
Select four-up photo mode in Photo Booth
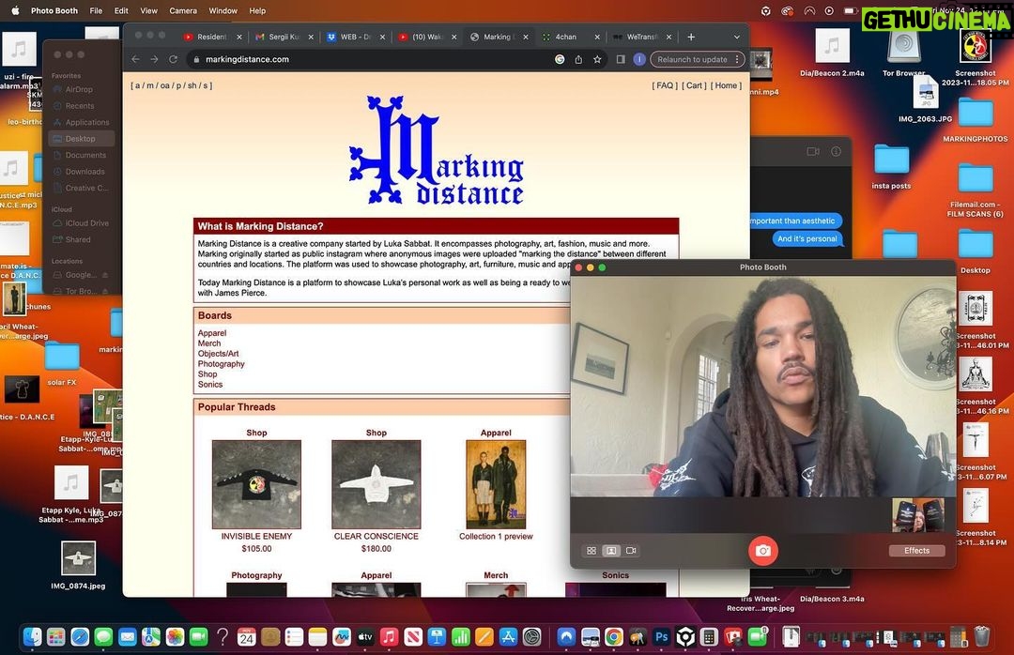click(591, 551)
